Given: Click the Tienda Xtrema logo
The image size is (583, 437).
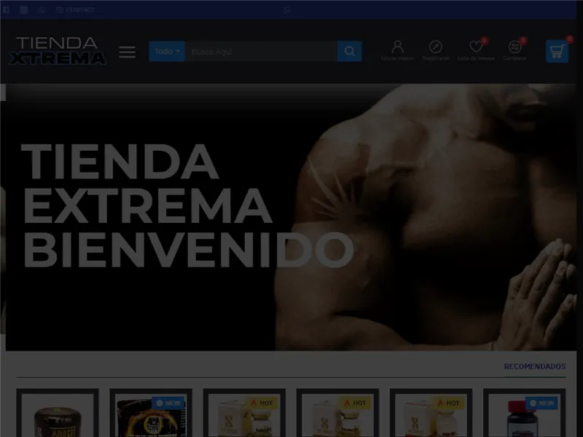Looking at the screenshot, I should [57, 51].
